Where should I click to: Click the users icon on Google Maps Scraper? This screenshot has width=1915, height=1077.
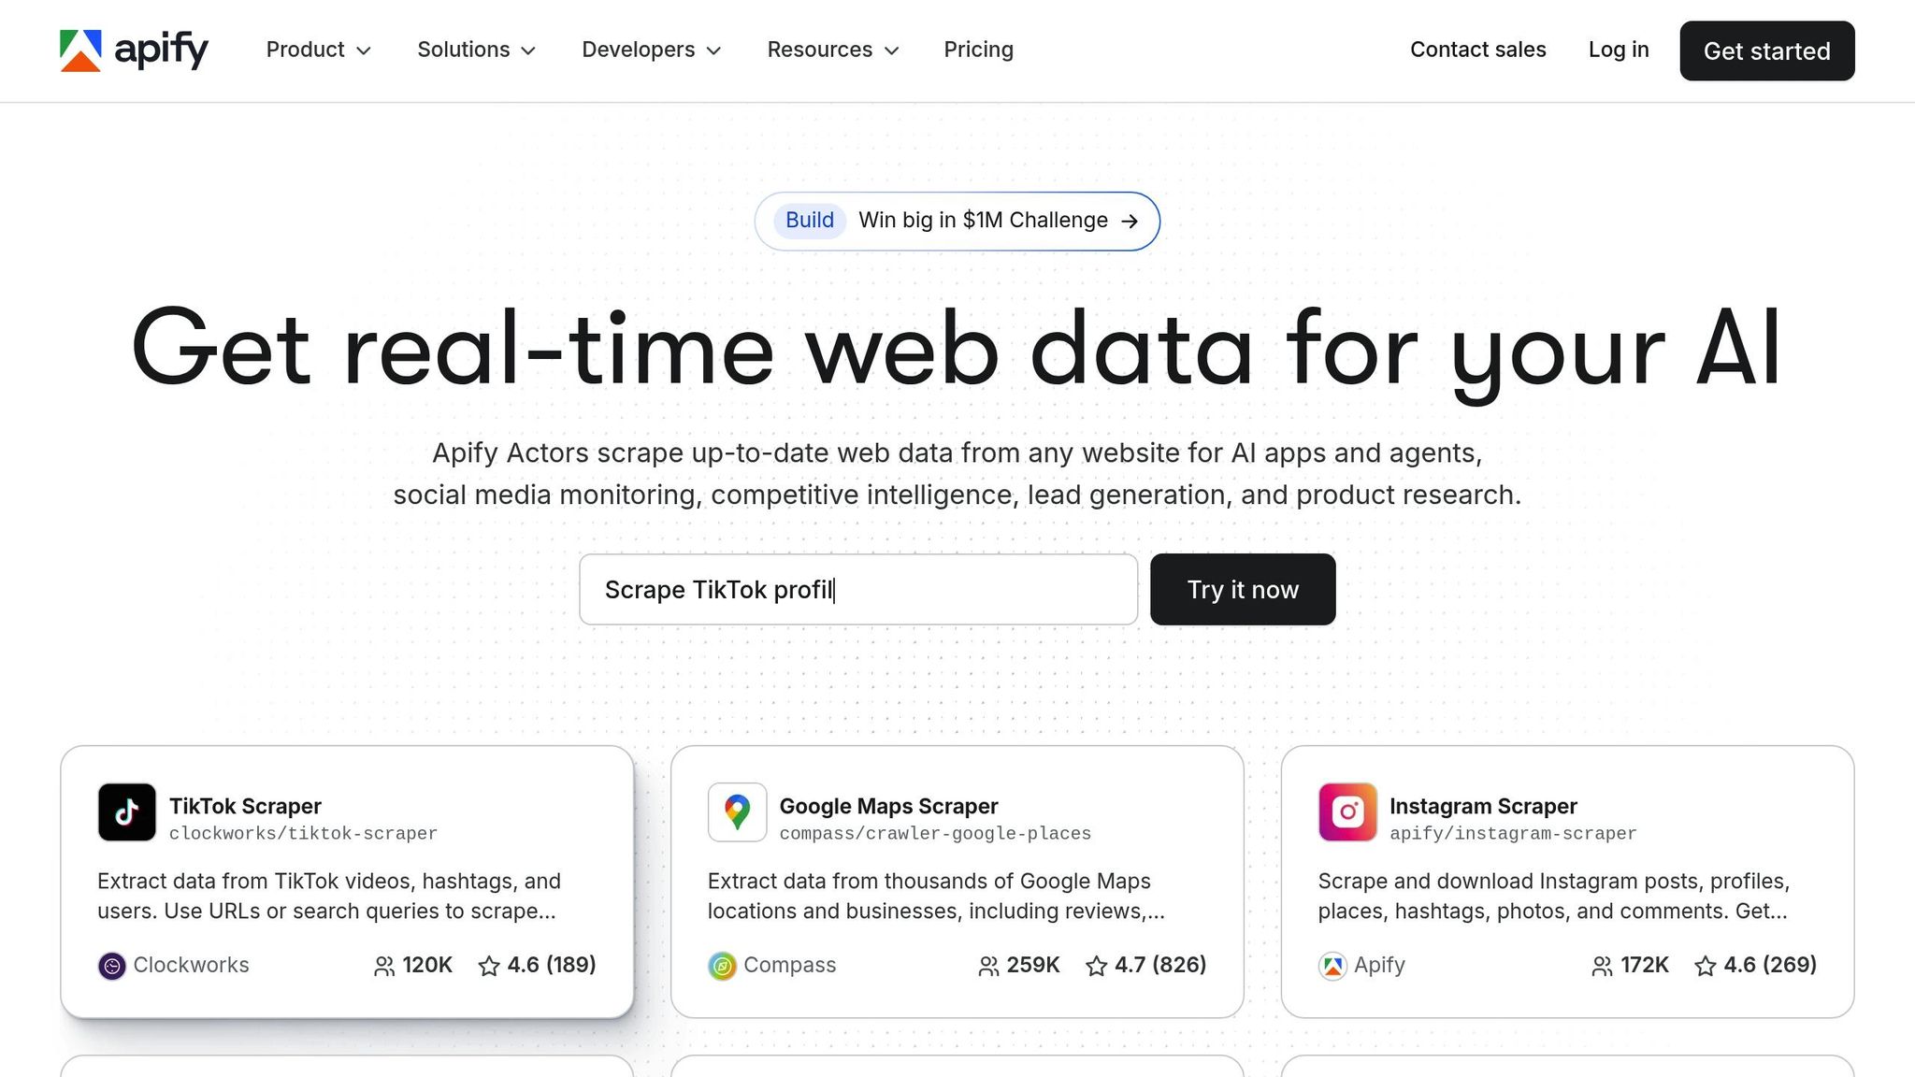click(x=988, y=966)
